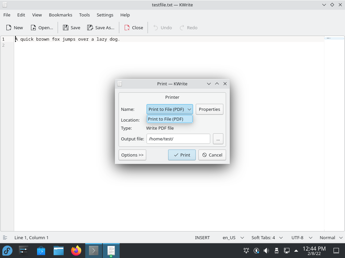The height and width of the screenshot is (258, 345).
Task: Open the View menu
Action: pos(37,15)
